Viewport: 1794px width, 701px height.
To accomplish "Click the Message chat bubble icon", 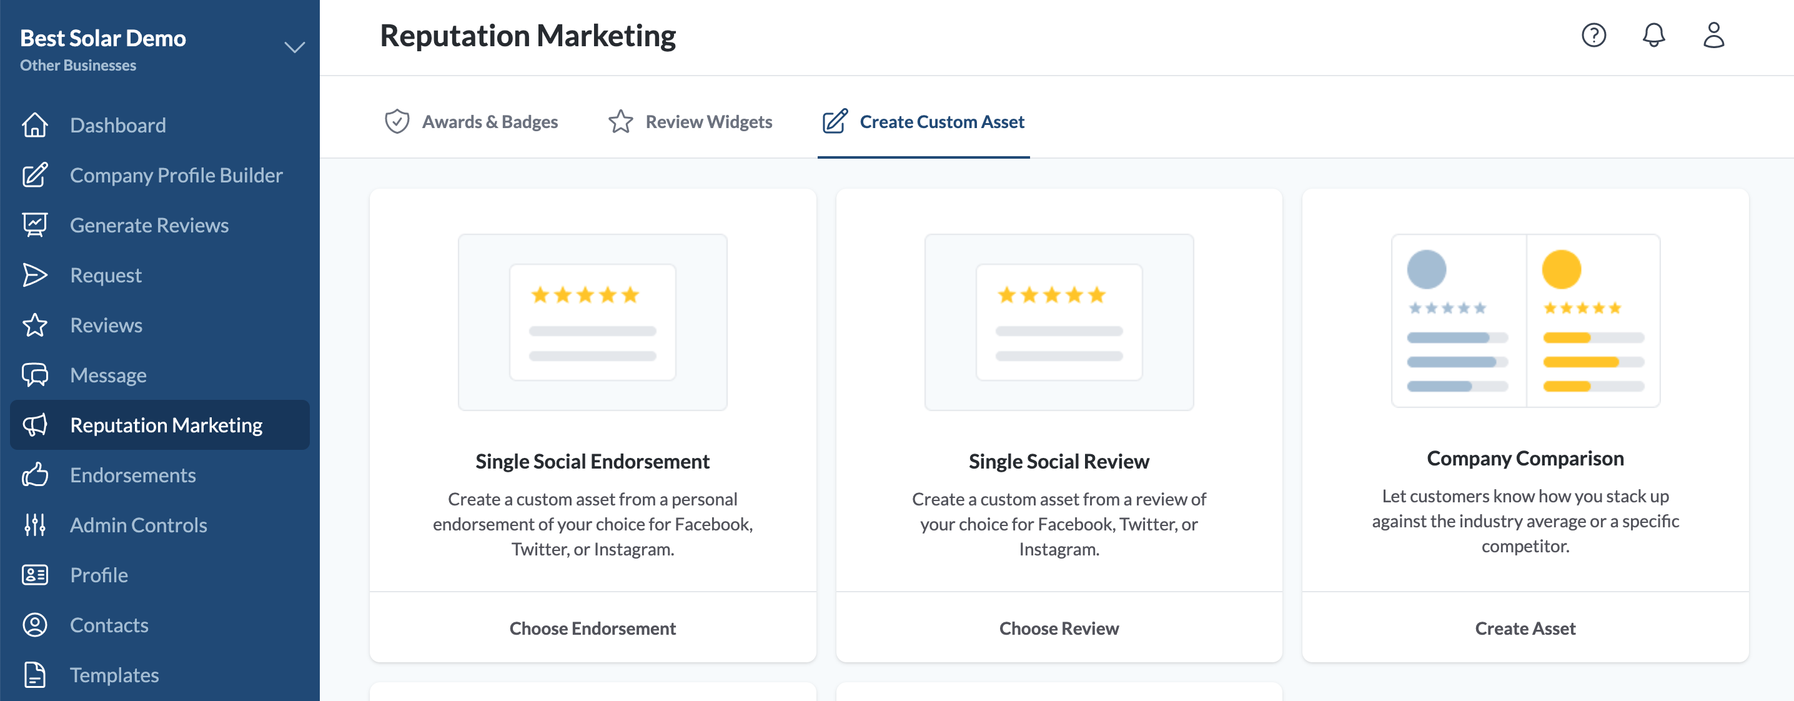I will tap(35, 375).
